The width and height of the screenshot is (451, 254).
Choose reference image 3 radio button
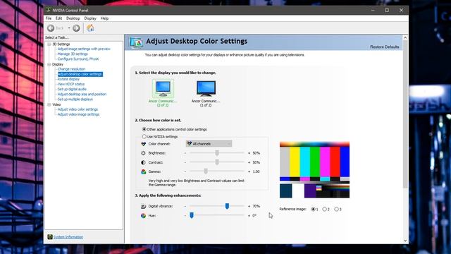point(336,209)
